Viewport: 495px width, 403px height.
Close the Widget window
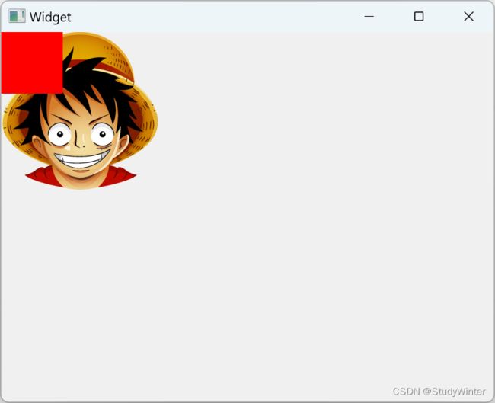(469, 16)
